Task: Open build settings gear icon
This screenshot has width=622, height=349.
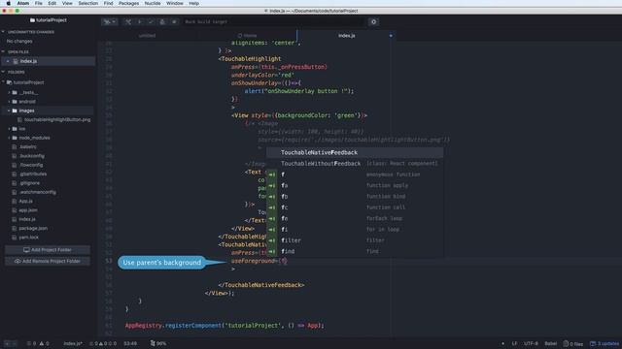Action: [x=373, y=21]
